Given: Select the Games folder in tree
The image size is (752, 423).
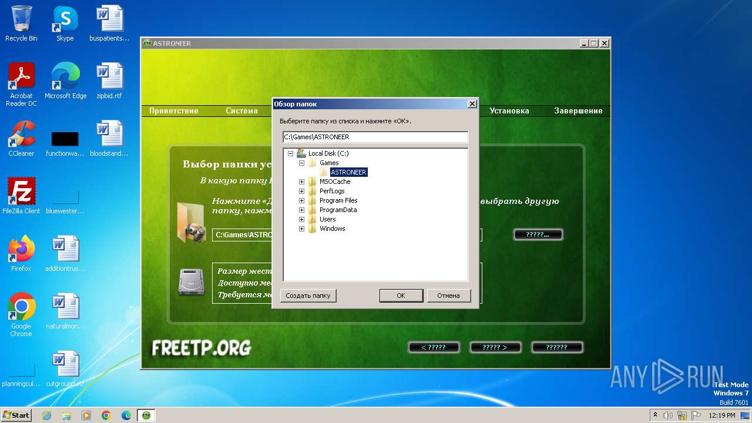Looking at the screenshot, I should pos(329,163).
